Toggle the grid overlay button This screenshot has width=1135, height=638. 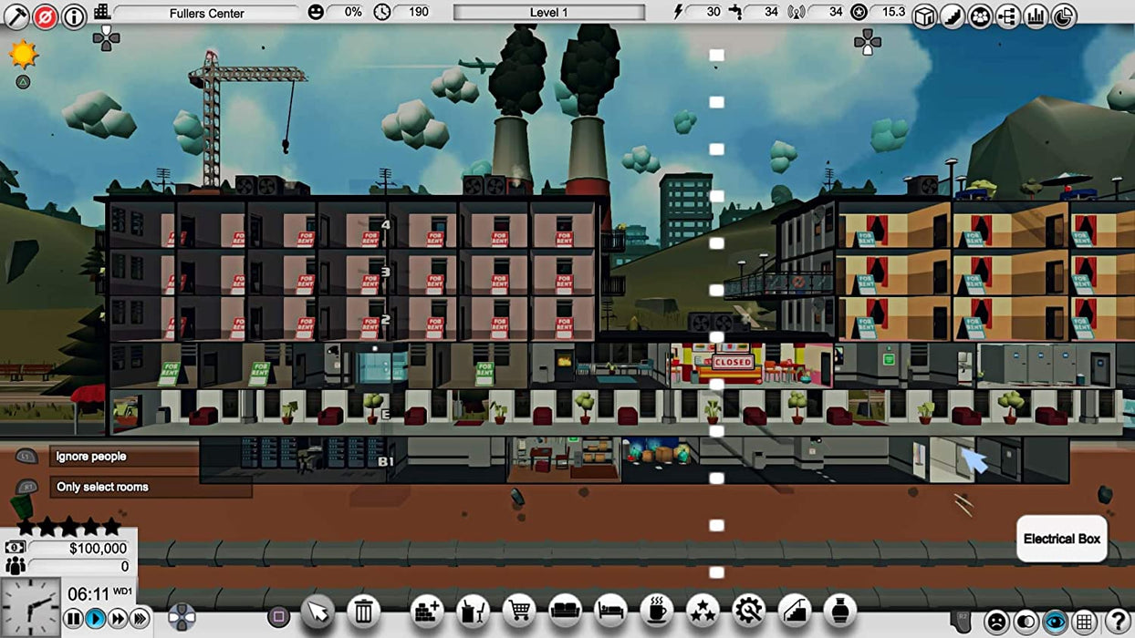pos(1084,622)
